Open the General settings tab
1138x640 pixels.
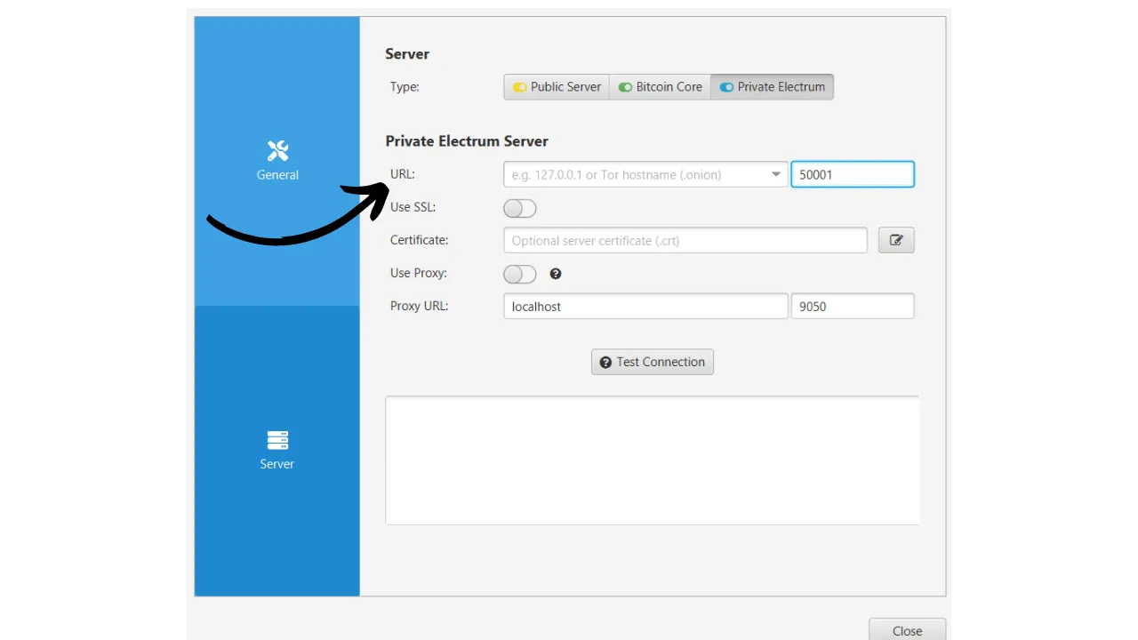point(277,162)
